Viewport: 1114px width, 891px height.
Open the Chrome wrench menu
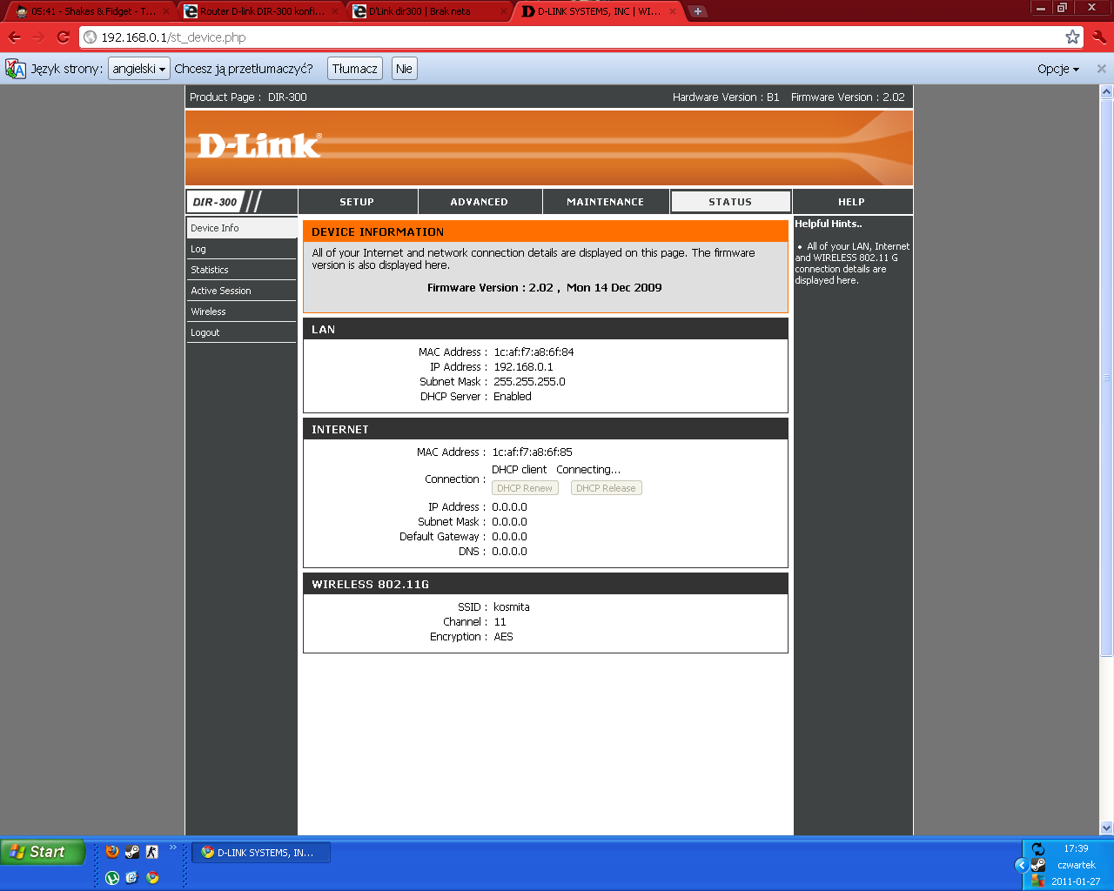pyautogui.click(x=1099, y=37)
